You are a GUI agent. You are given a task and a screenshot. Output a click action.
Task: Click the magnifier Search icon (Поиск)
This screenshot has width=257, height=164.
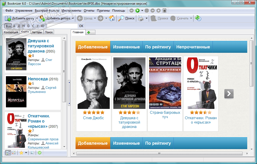[121, 18]
